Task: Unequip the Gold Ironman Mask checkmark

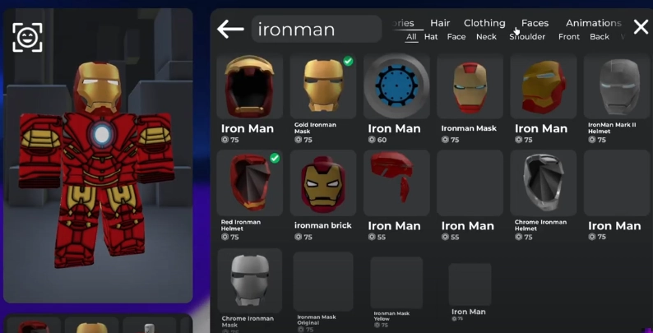Action: click(348, 61)
